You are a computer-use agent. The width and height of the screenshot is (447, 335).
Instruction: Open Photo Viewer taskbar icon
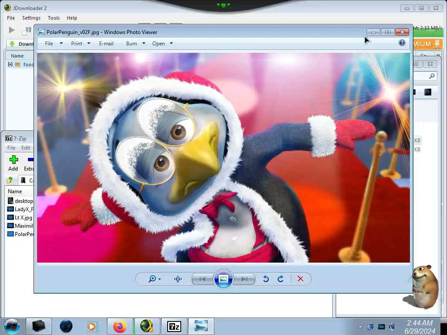point(201,326)
